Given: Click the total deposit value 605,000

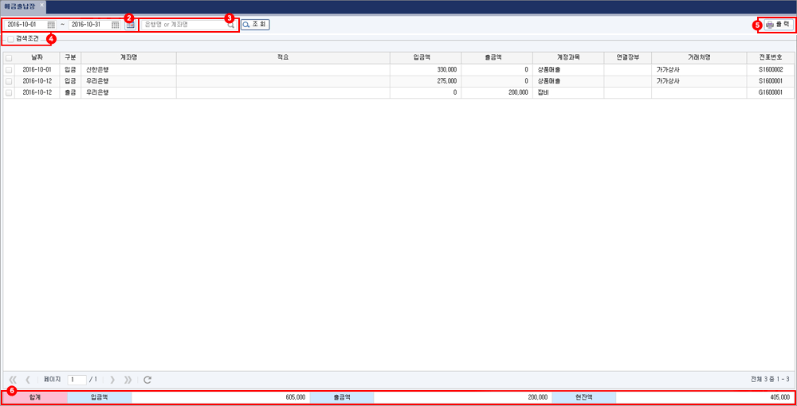Looking at the screenshot, I should [x=296, y=397].
